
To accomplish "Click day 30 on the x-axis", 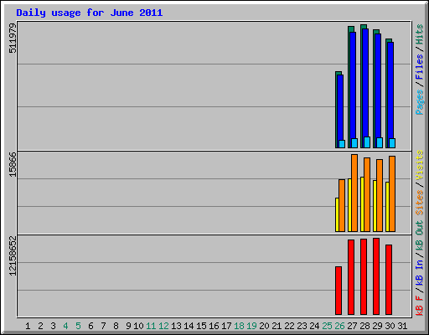I will pos(390,326).
